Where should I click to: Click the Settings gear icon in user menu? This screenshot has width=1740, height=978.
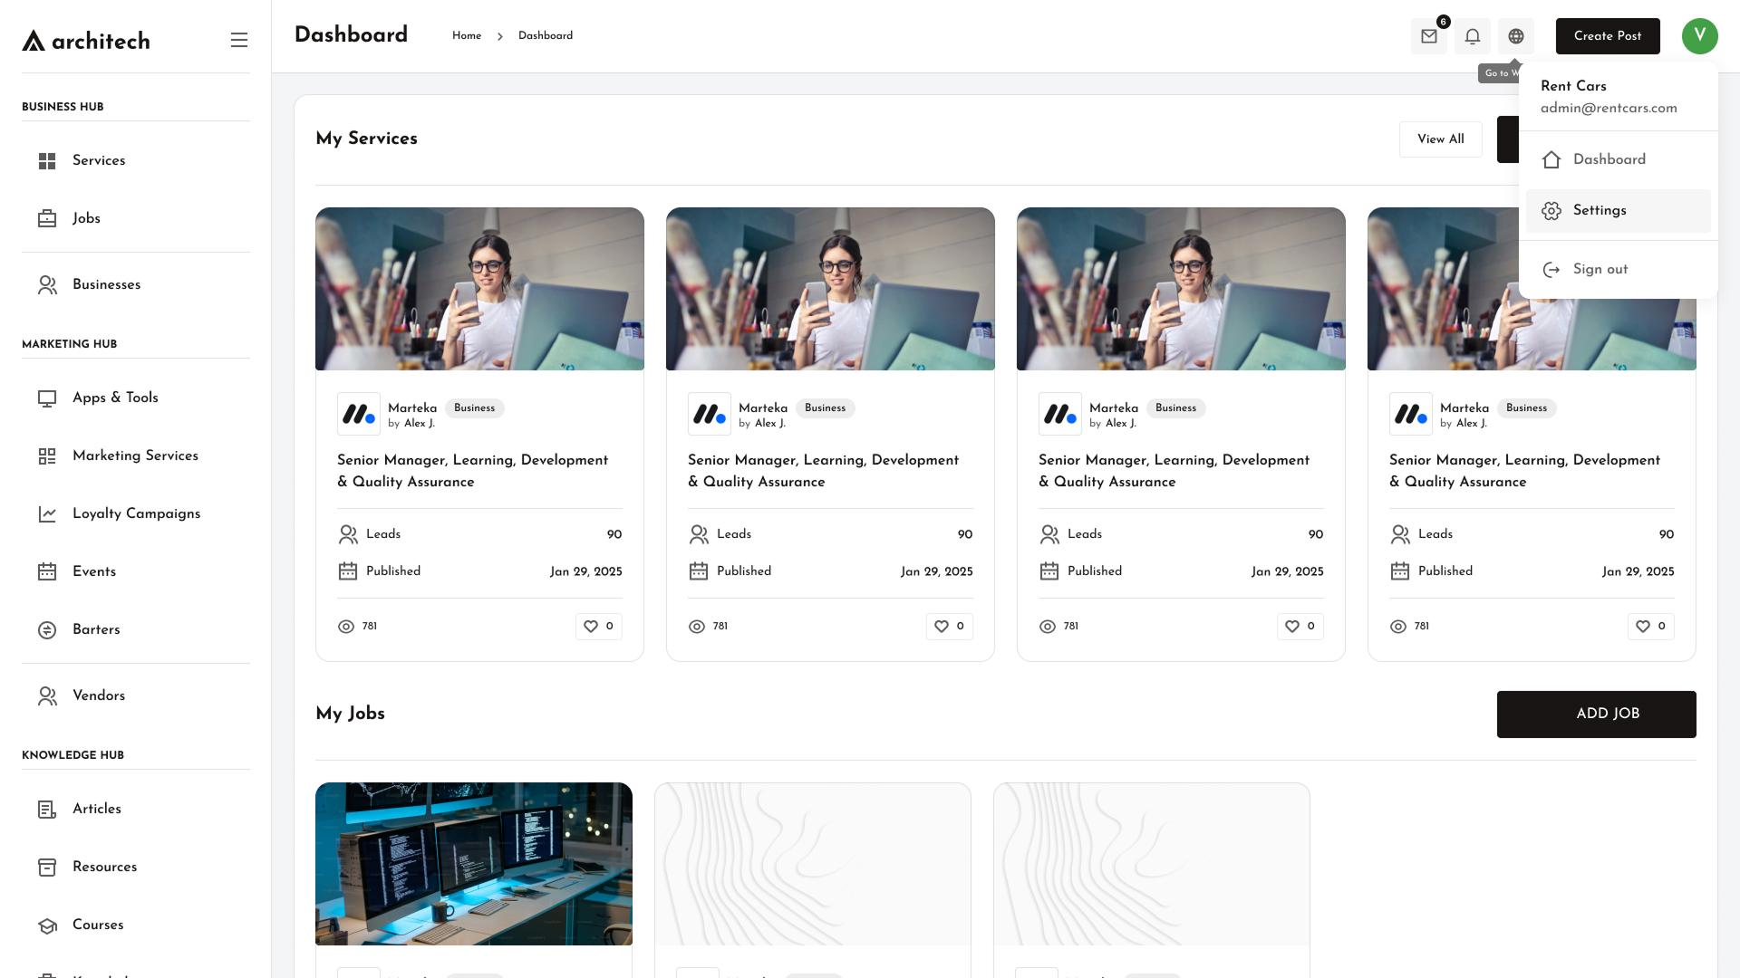click(x=1551, y=211)
